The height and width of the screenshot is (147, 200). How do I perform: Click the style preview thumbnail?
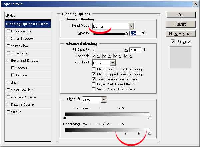click(180, 57)
